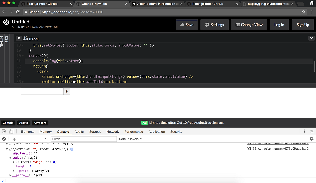Clear the console using the clear icon
This screenshot has height=183, width=316.
(4, 139)
